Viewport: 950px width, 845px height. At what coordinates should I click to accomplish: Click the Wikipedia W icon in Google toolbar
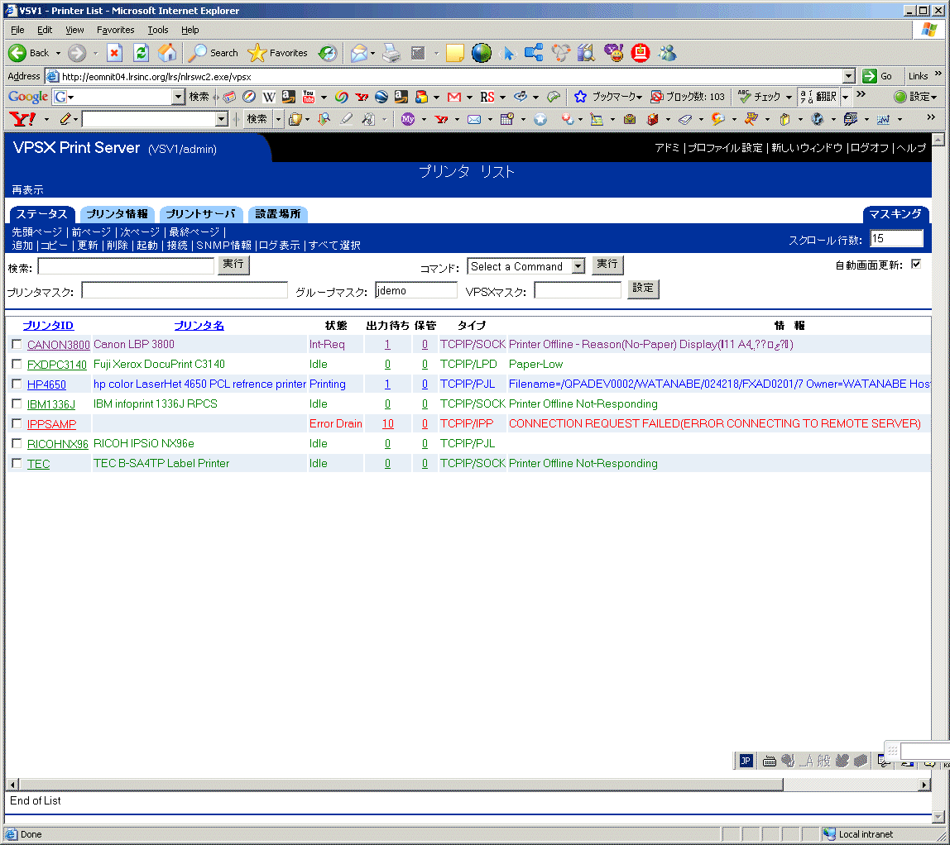click(268, 97)
